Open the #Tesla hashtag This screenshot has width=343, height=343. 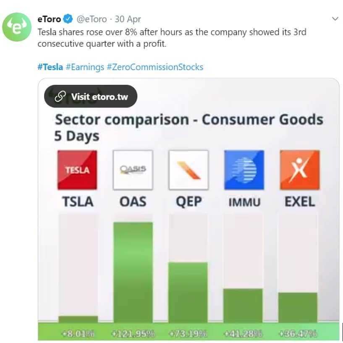tap(50, 67)
